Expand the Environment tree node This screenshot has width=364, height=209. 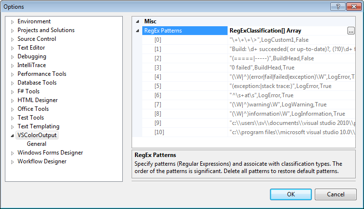click(13, 22)
